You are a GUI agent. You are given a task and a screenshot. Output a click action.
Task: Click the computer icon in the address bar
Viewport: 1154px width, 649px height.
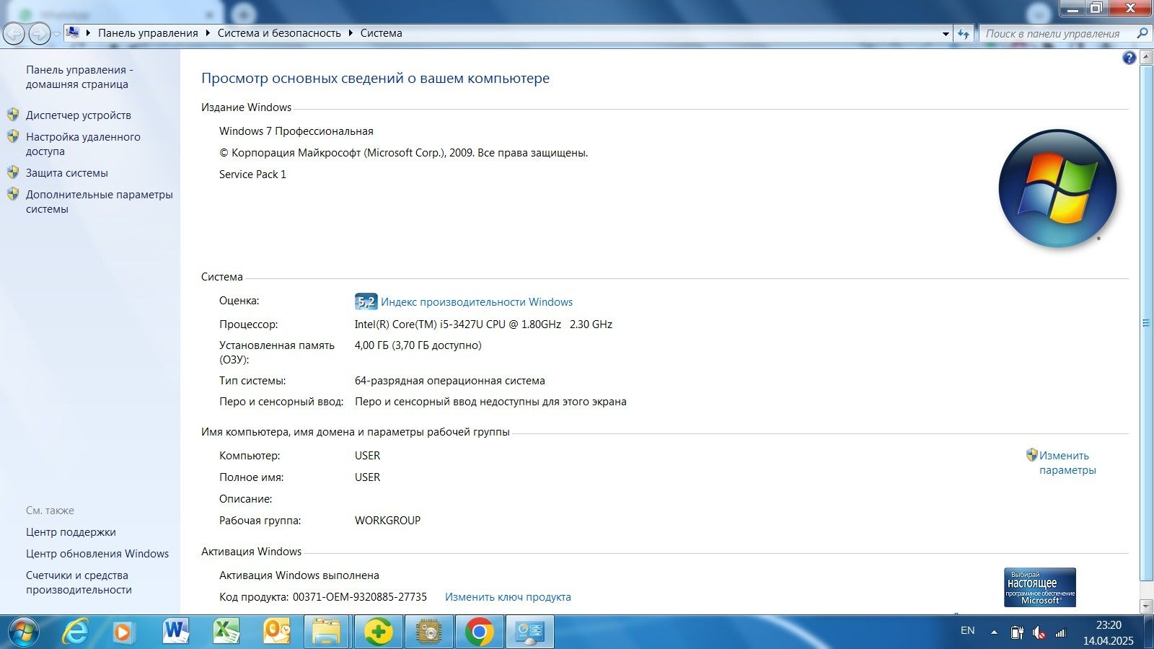pyautogui.click(x=73, y=32)
